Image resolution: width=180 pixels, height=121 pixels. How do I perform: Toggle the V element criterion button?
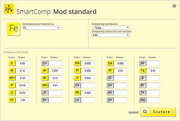[77, 78]
